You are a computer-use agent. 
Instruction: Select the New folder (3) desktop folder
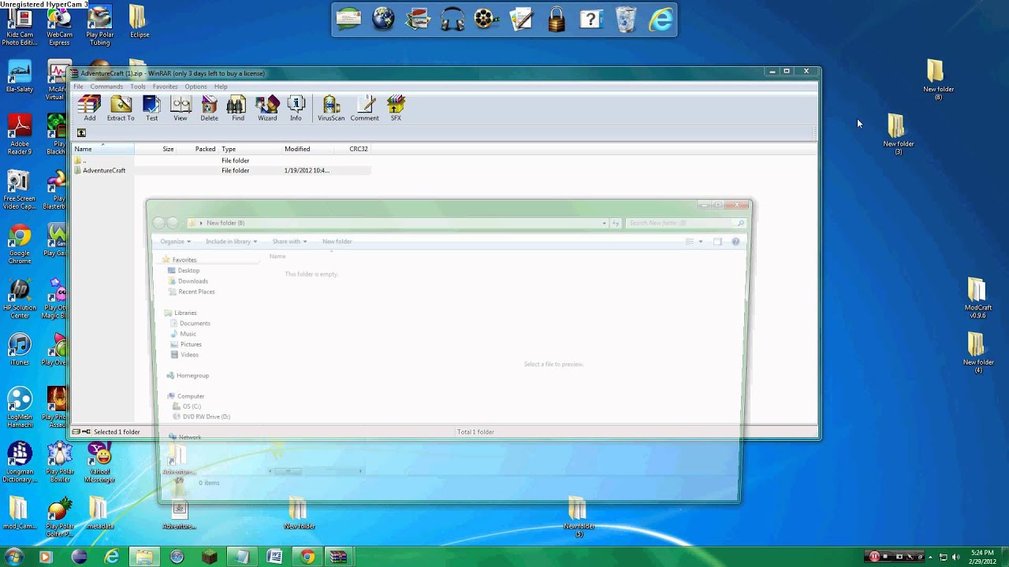(898, 134)
